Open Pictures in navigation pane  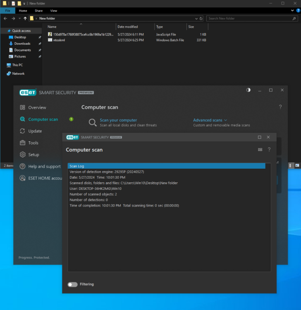20,56
